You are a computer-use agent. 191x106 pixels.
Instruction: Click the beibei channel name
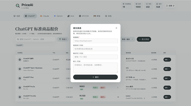(128, 96)
